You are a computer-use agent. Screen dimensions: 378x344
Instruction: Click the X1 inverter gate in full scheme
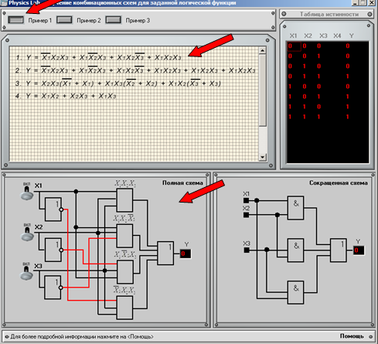pyautogui.click(x=53, y=209)
